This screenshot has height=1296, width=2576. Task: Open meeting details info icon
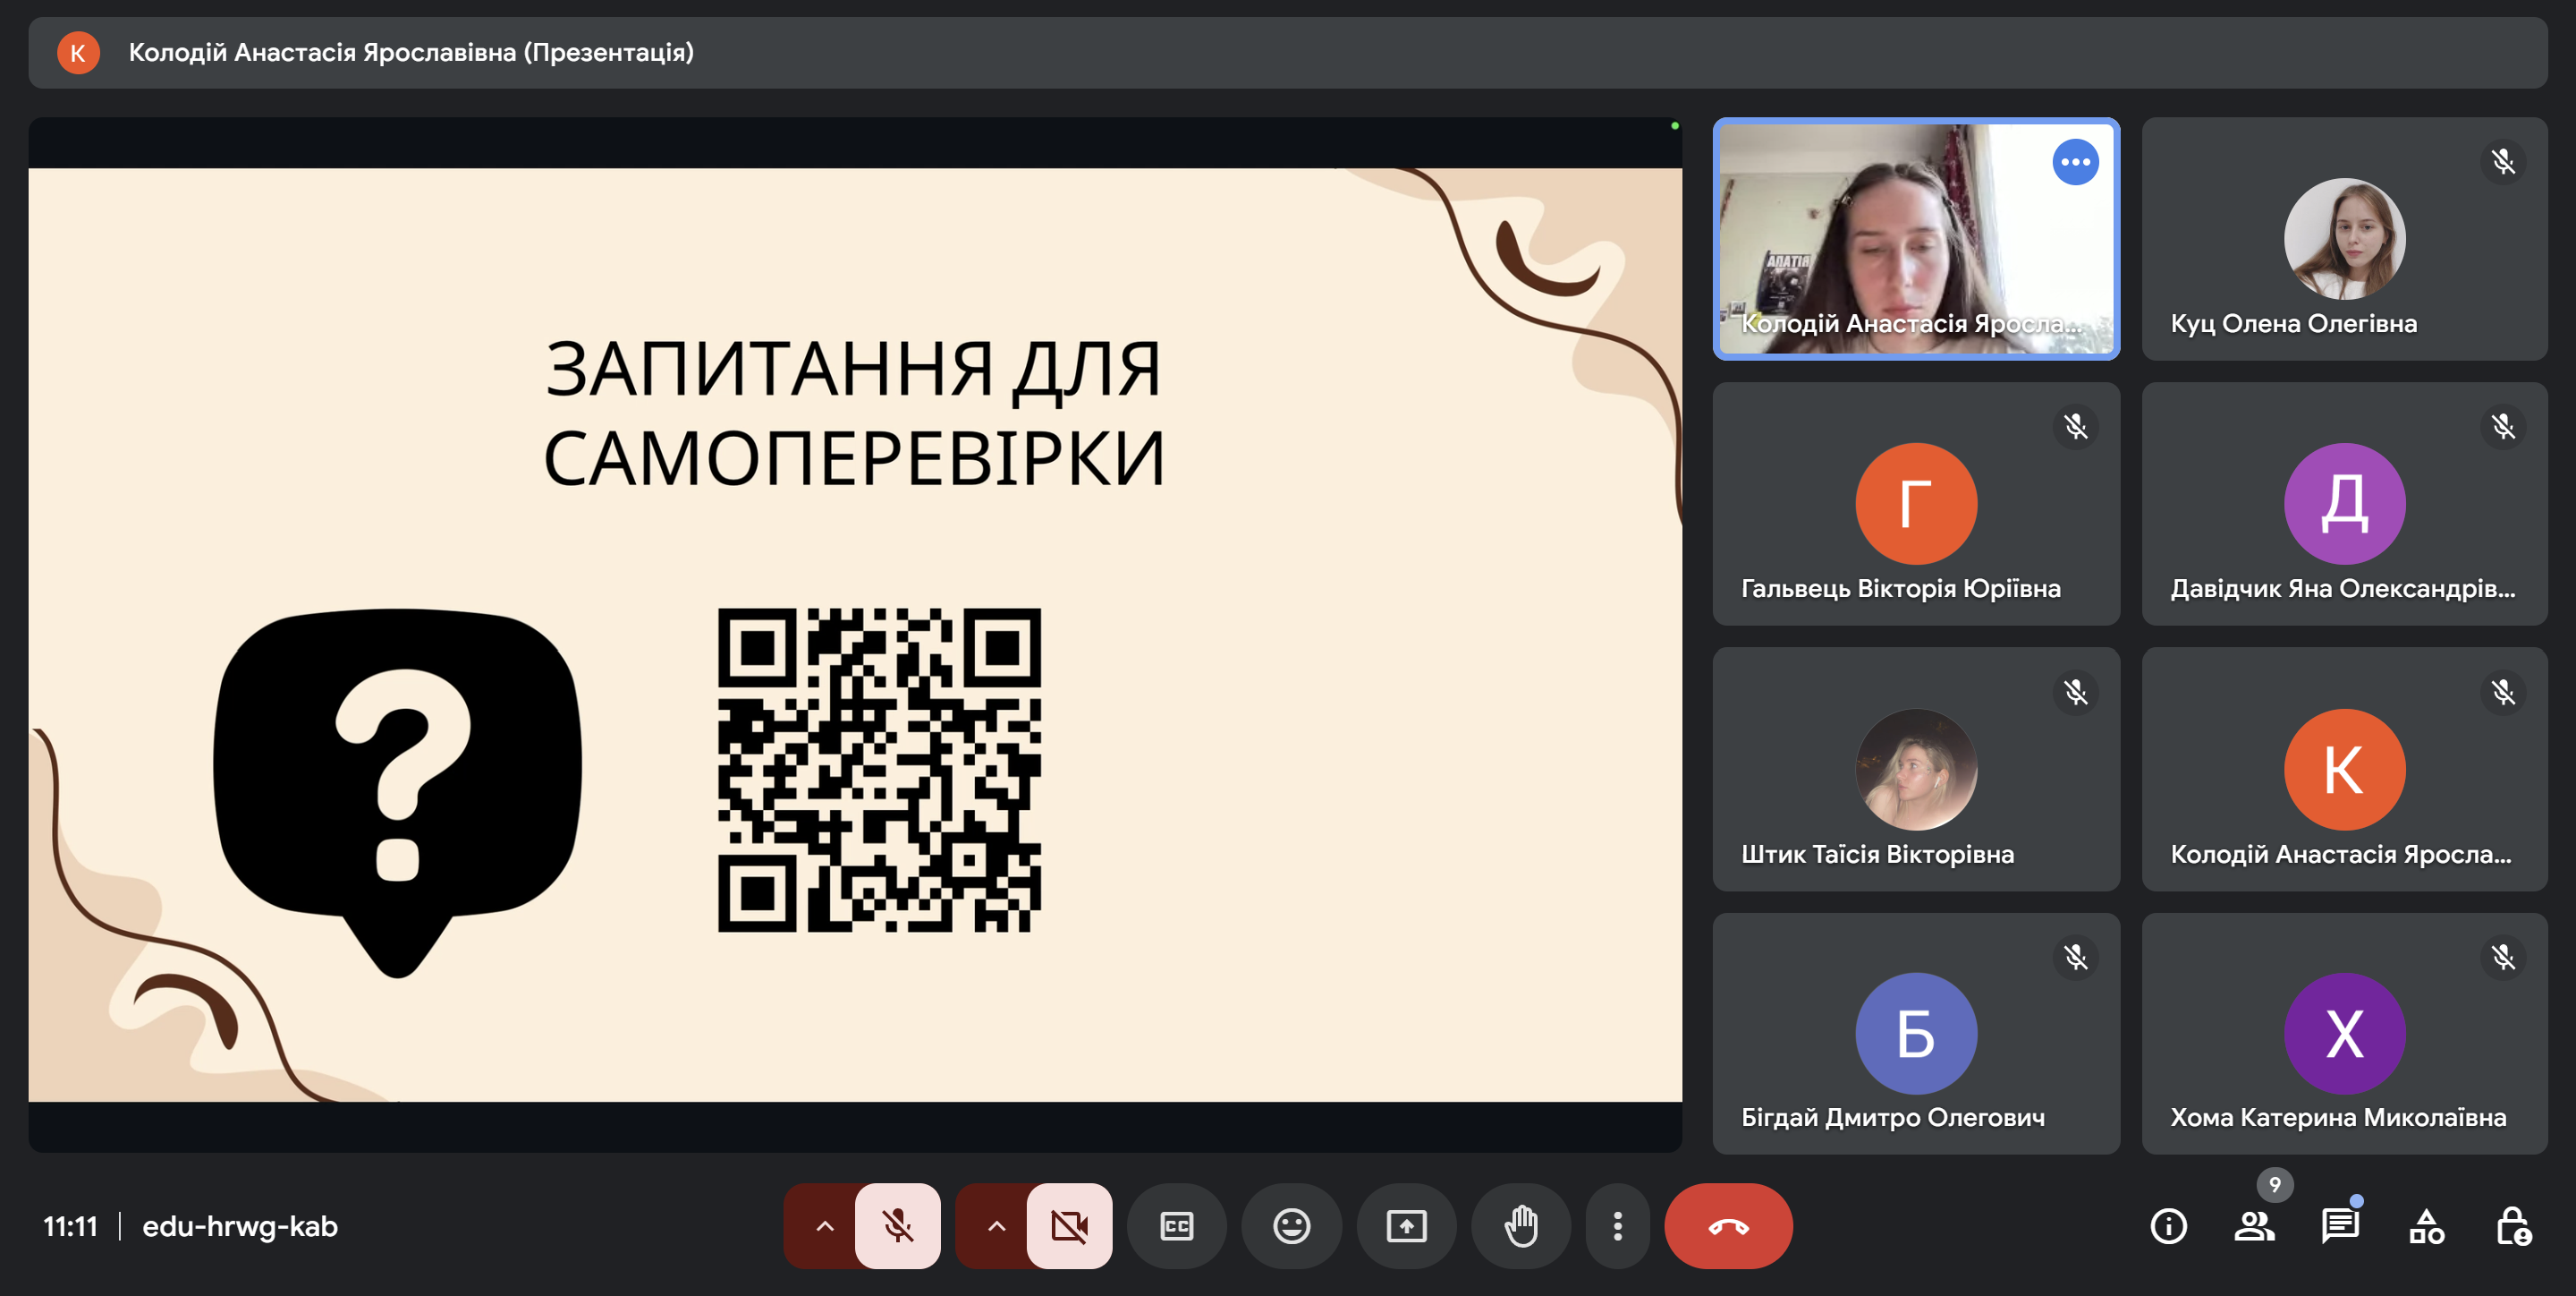pyautogui.click(x=2168, y=1226)
